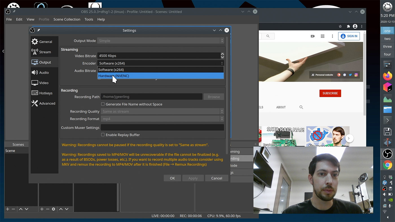Open source properties gear icon

coord(53,209)
